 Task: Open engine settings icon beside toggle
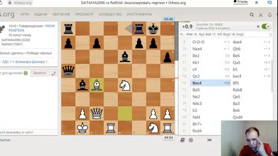[x=258, y=26]
